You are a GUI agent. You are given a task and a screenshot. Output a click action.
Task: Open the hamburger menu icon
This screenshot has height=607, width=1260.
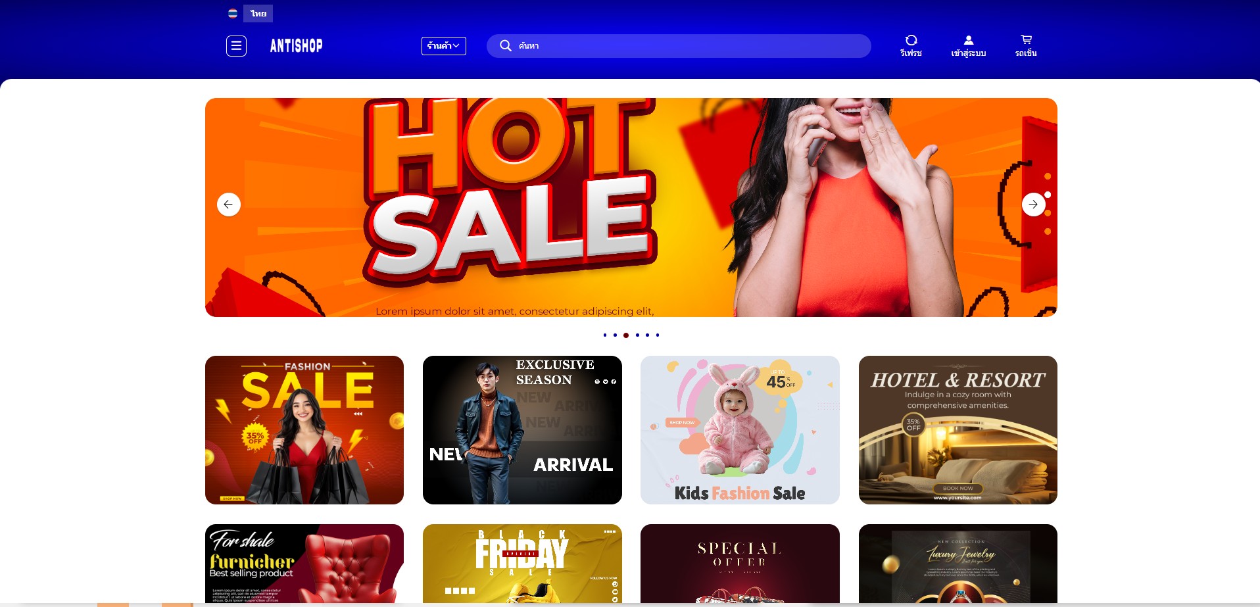(x=236, y=46)
